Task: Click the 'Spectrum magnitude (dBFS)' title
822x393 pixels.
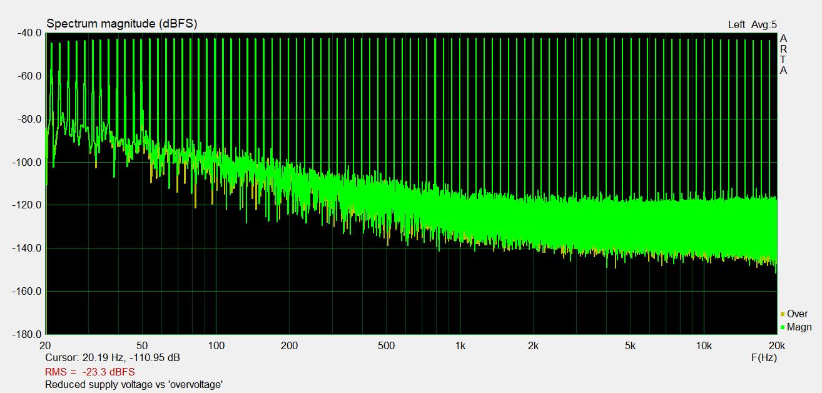Action: 122,24
